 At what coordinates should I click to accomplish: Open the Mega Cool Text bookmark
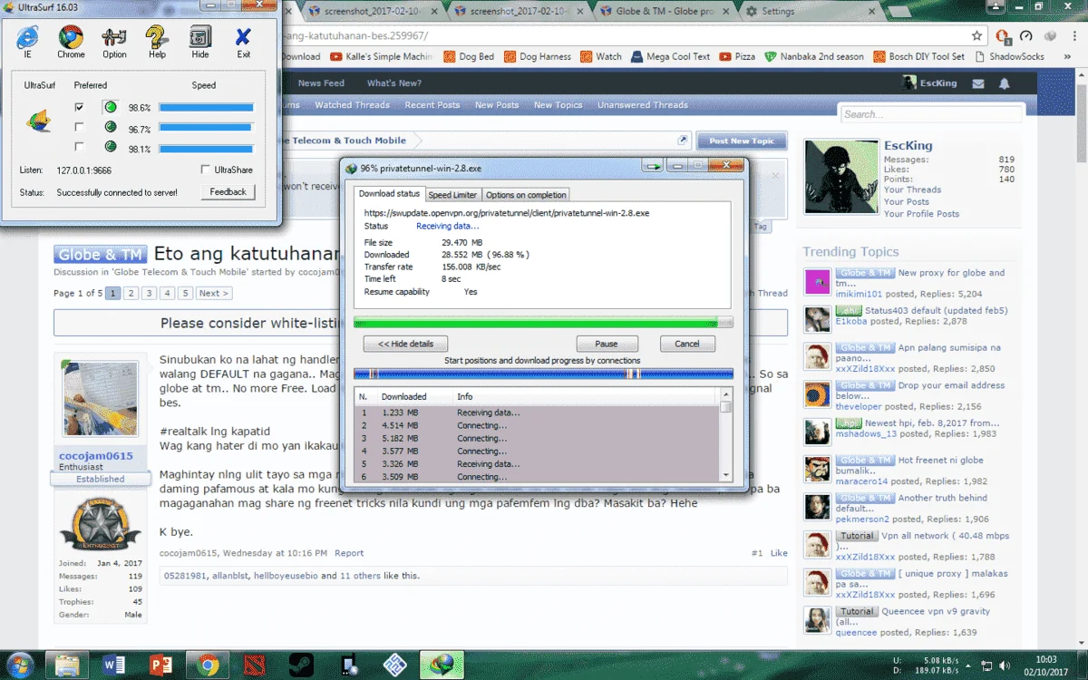point(670,56)
